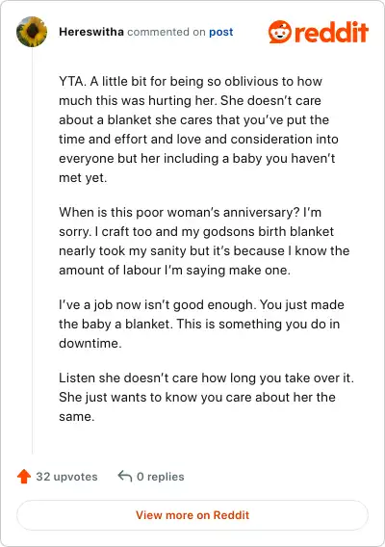Click the Reddit Snoo mascot icon
The image size is (385, 547).
280,32
